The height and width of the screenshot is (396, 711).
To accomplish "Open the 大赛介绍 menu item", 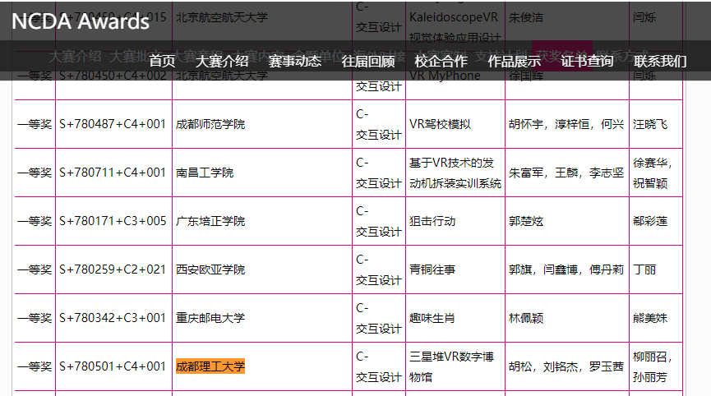I will click(222, 61).
